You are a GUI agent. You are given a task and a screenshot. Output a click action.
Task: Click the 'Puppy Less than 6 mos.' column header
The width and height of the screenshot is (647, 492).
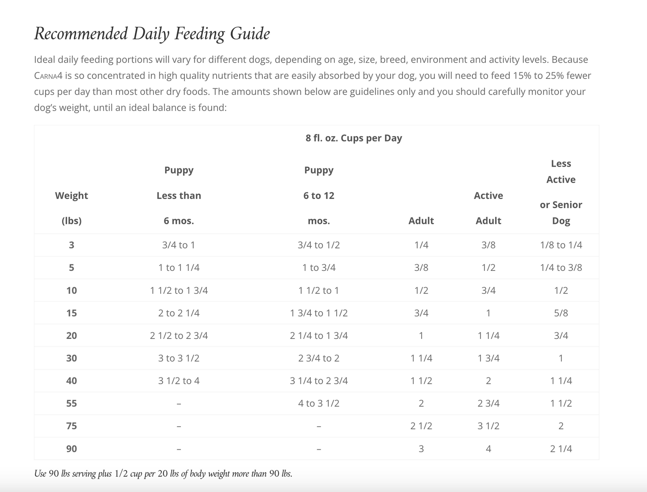(x=179, y=195)
